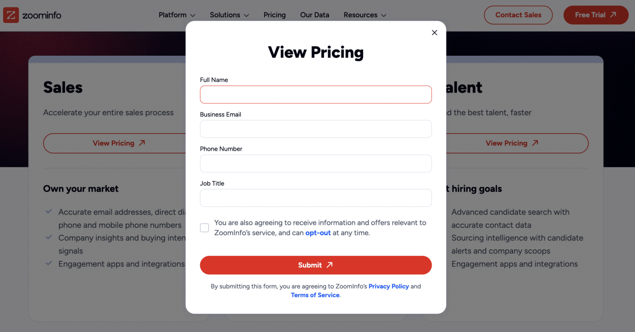Click the X to dismiss the View Pricing modal
This screenshot has height=332, width=635.
coord(434,32)
